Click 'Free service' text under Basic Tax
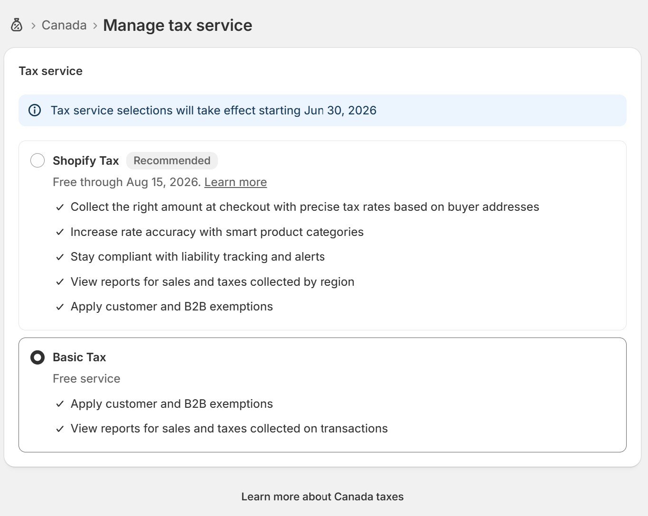 [86, 379]
